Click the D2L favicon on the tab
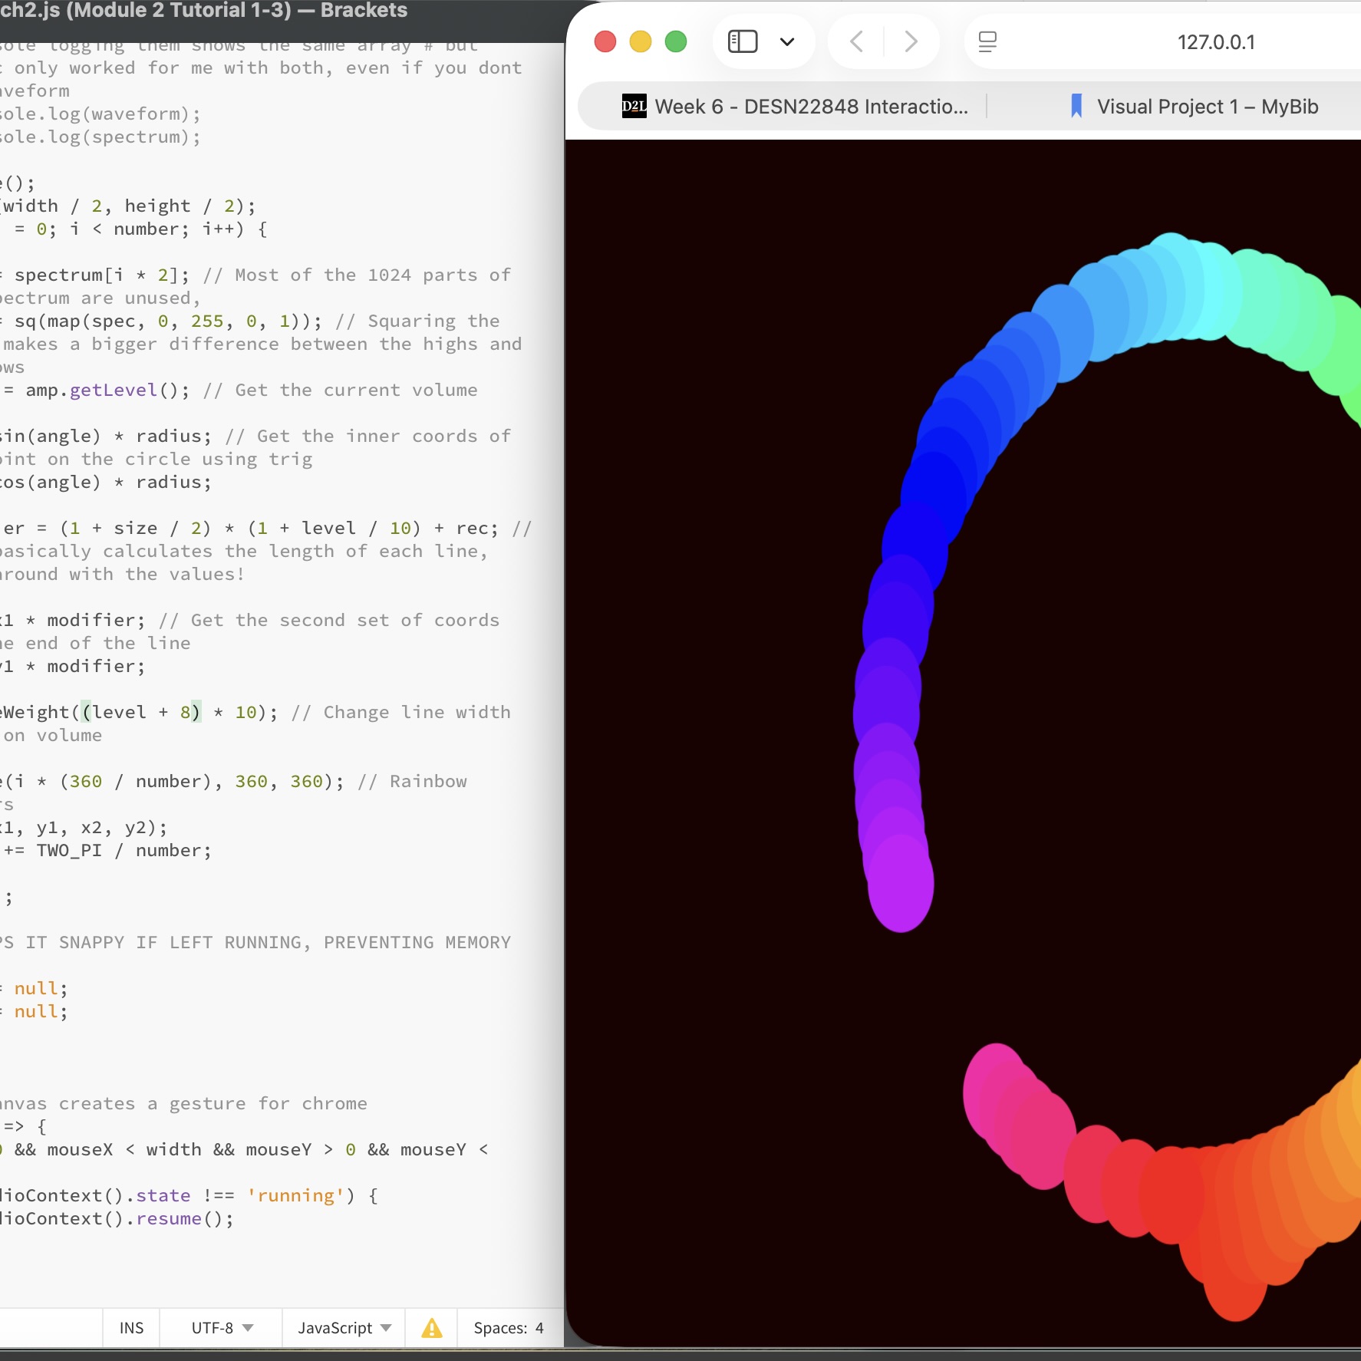The width and height of the screenshot is (1361, 1361). tap(634, 107)
